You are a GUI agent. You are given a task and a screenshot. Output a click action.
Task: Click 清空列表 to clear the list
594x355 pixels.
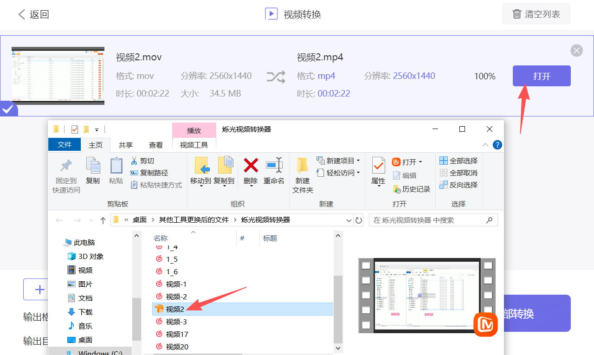click(x=536, y=14)
